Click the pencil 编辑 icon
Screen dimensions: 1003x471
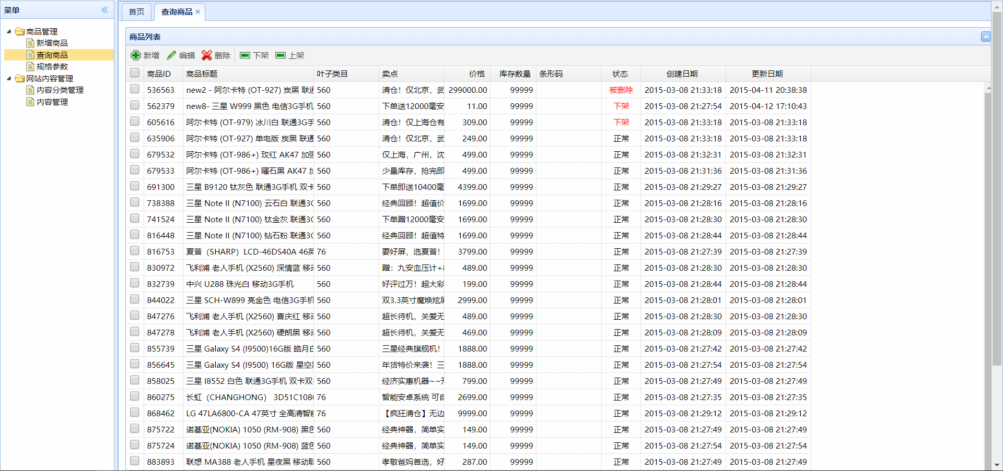pyautogui.click(x=171, y=55)
